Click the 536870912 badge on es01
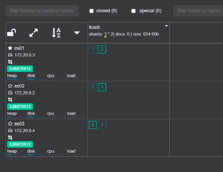The image size is (223, 172). click(20, 69)
